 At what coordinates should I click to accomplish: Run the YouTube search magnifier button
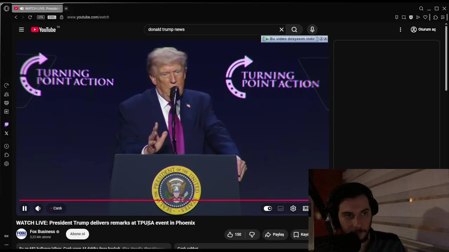coord(294,29)
